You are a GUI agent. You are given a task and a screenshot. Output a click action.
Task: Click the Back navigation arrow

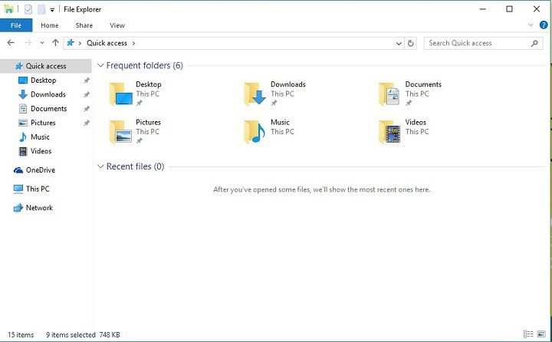pos(11,44)
